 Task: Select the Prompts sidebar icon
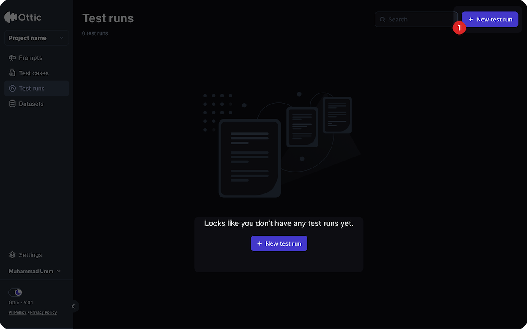tap(11, 57)
